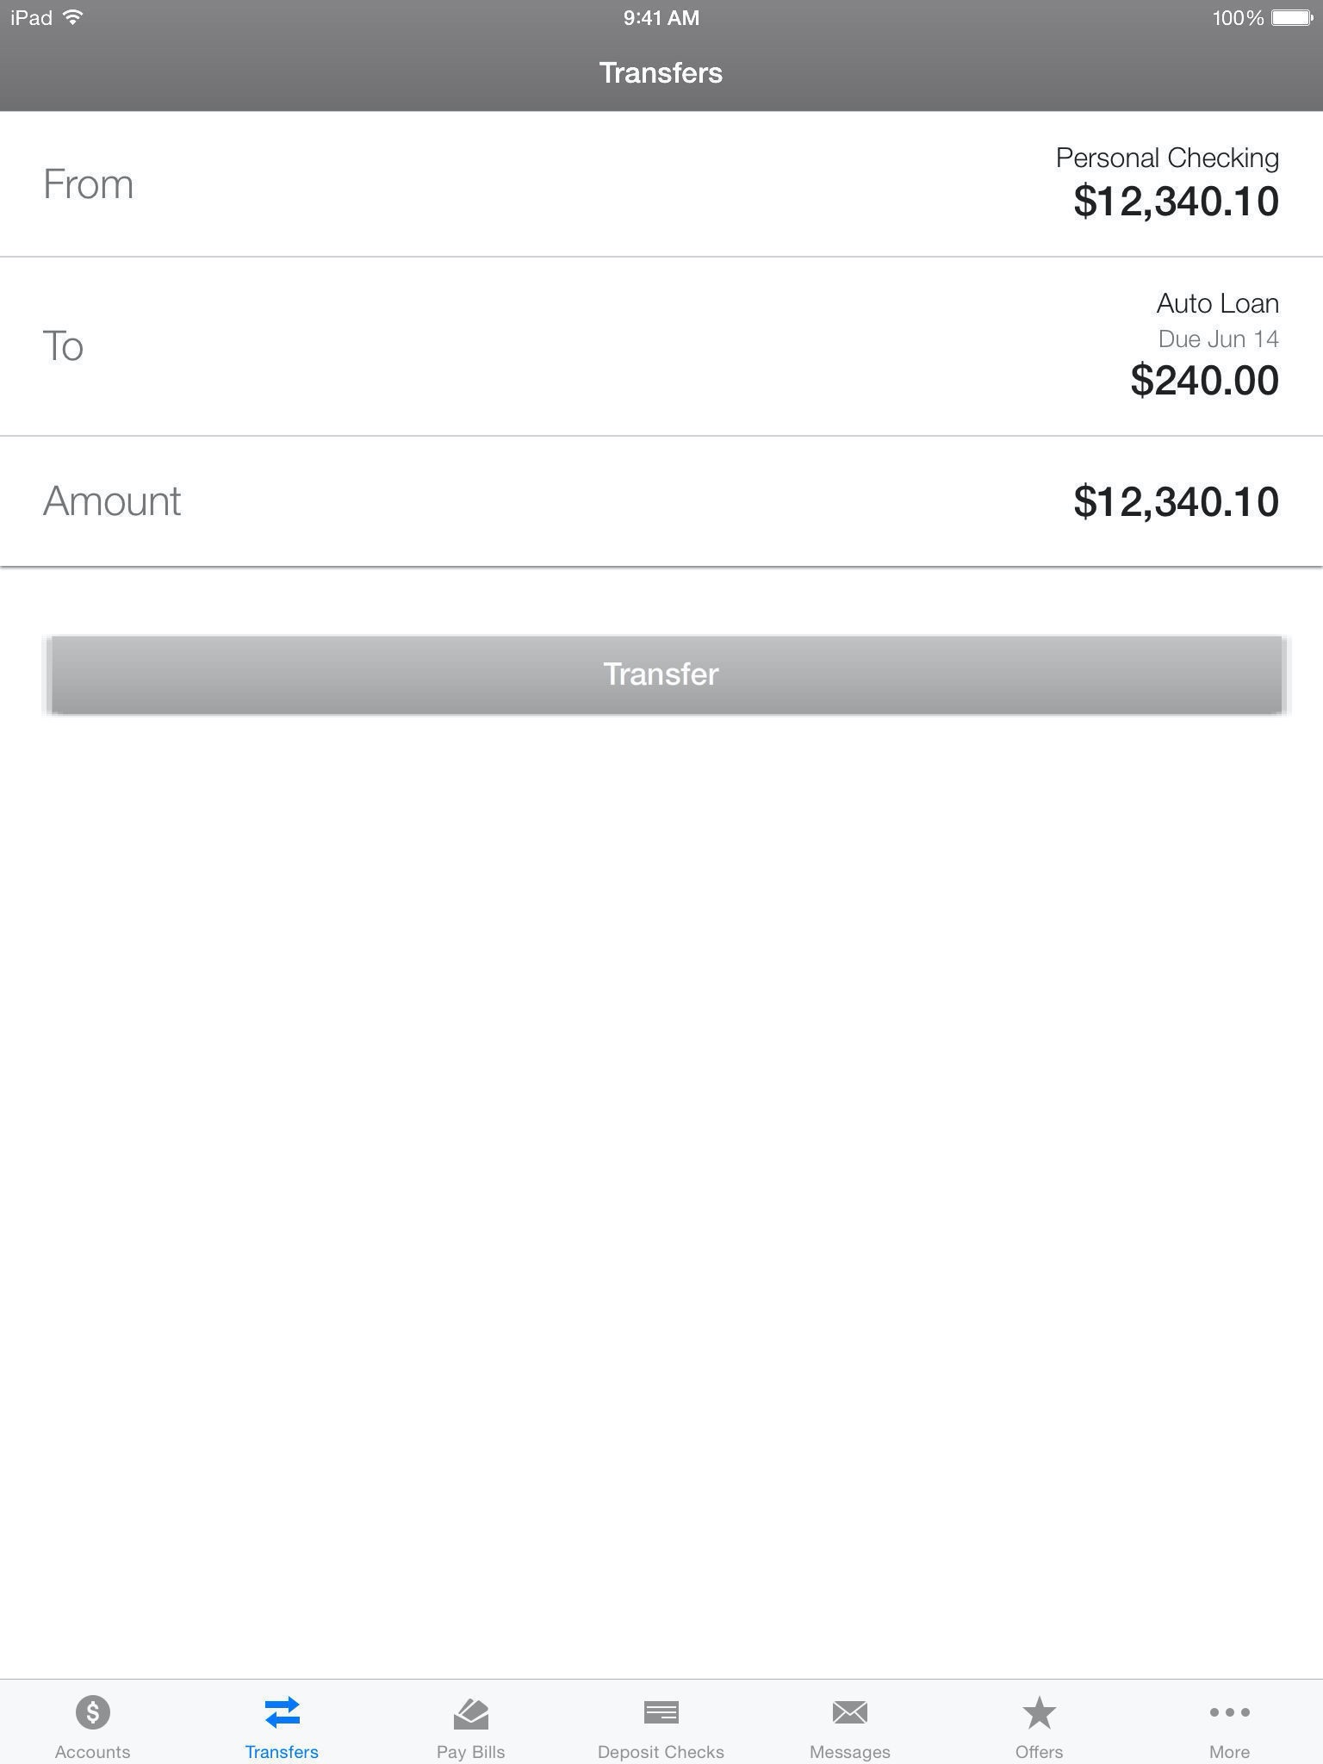Open the Accounts dollar icon
The image size is (1323, 1764).
click(92, 1711)
